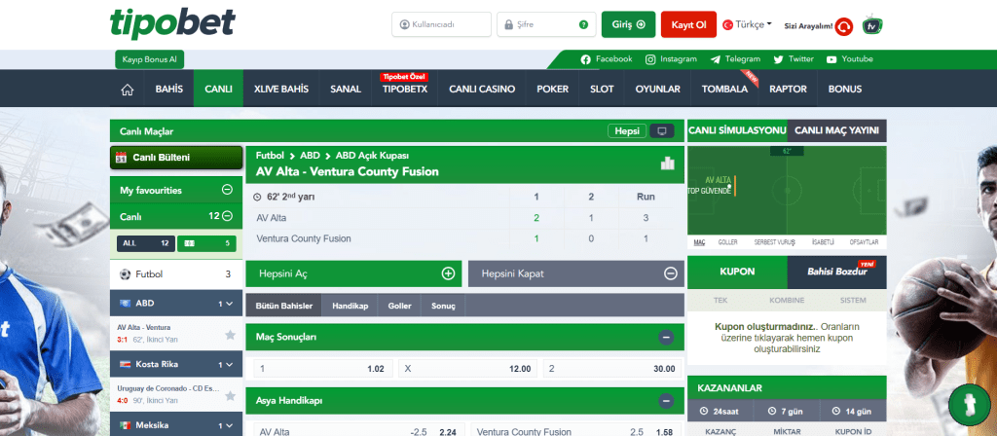Click the home icon in navigation bar

pos(127,90)
